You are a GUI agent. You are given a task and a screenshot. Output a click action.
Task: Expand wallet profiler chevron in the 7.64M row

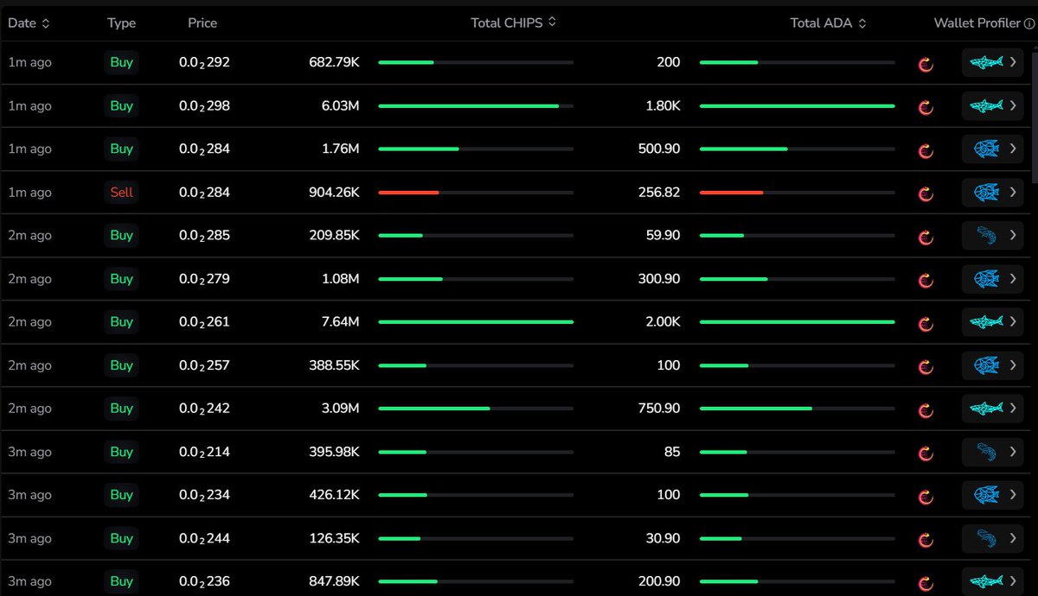click(x=1014, y=321)
